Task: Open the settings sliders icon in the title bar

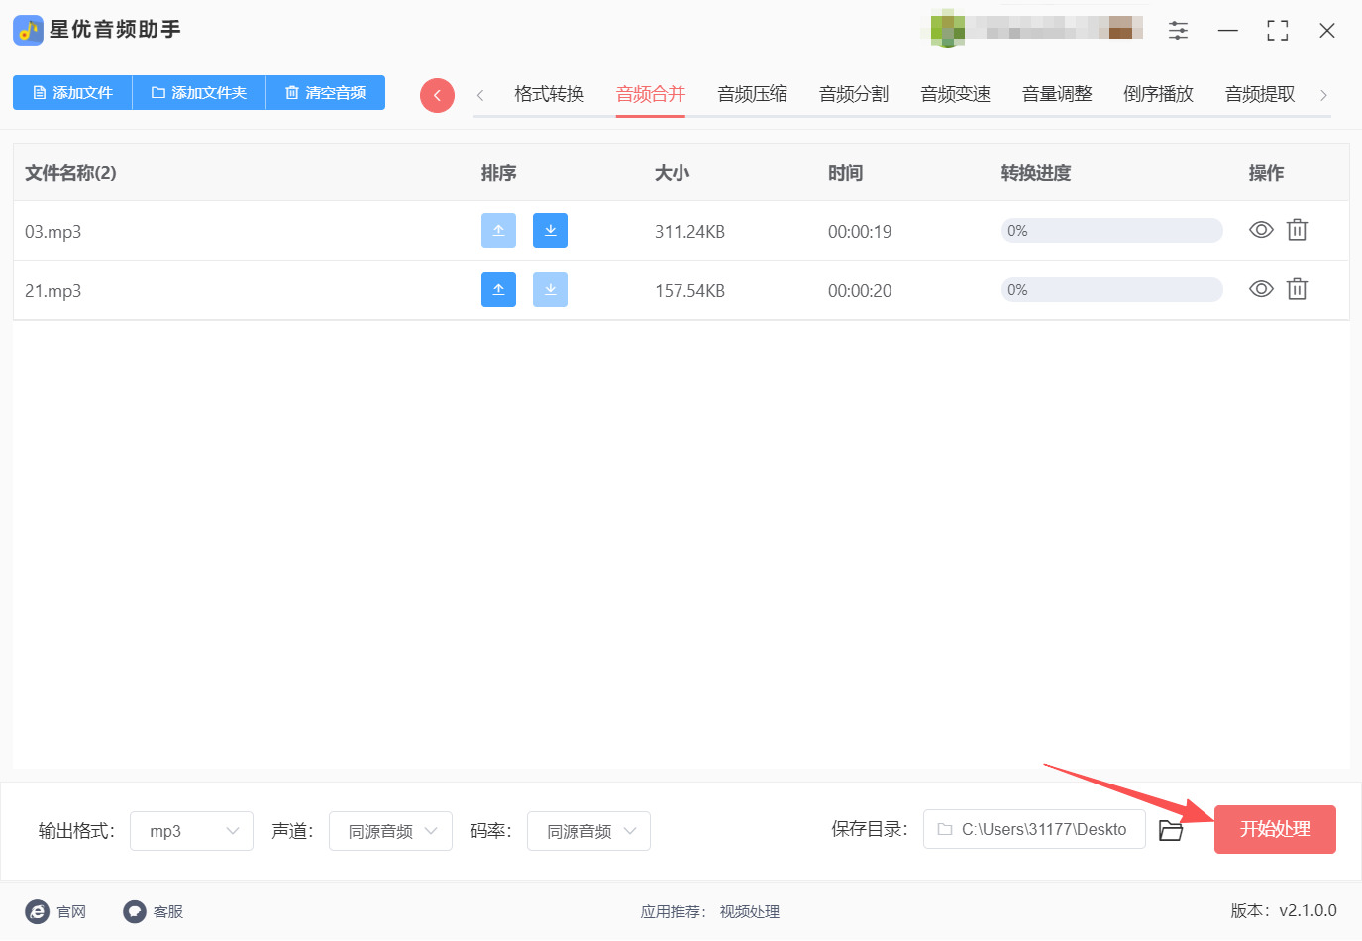Action: click(1178, 31)
